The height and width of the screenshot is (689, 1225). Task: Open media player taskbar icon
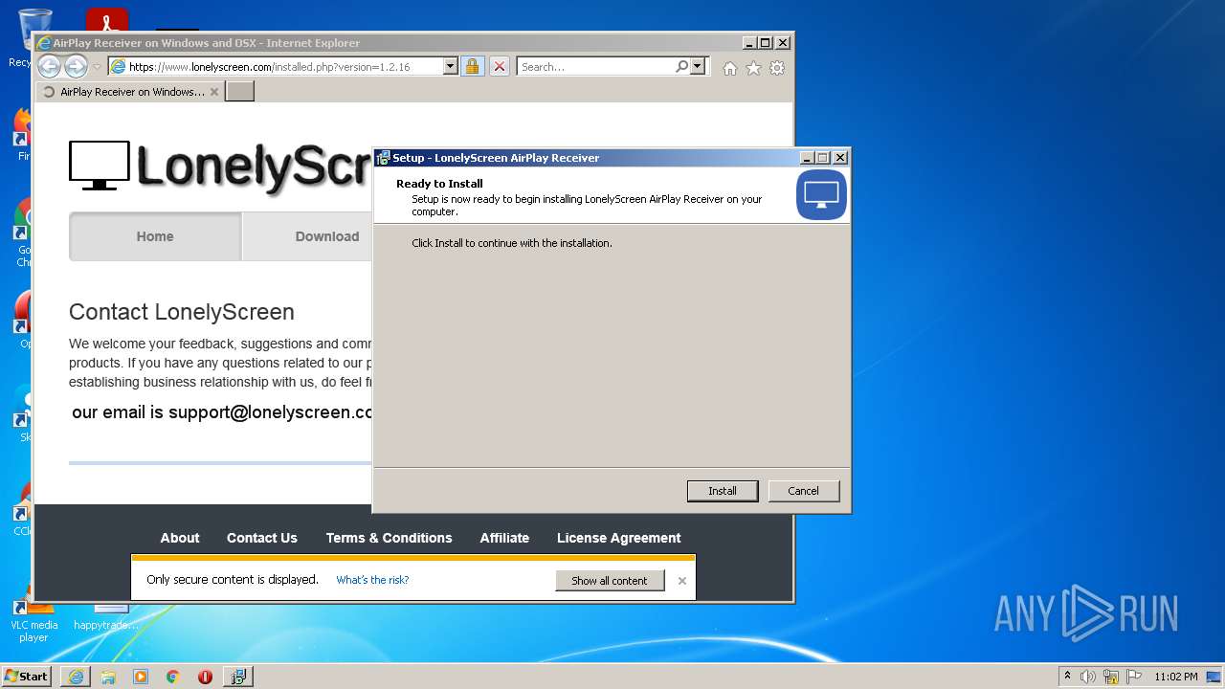[141, 677]
